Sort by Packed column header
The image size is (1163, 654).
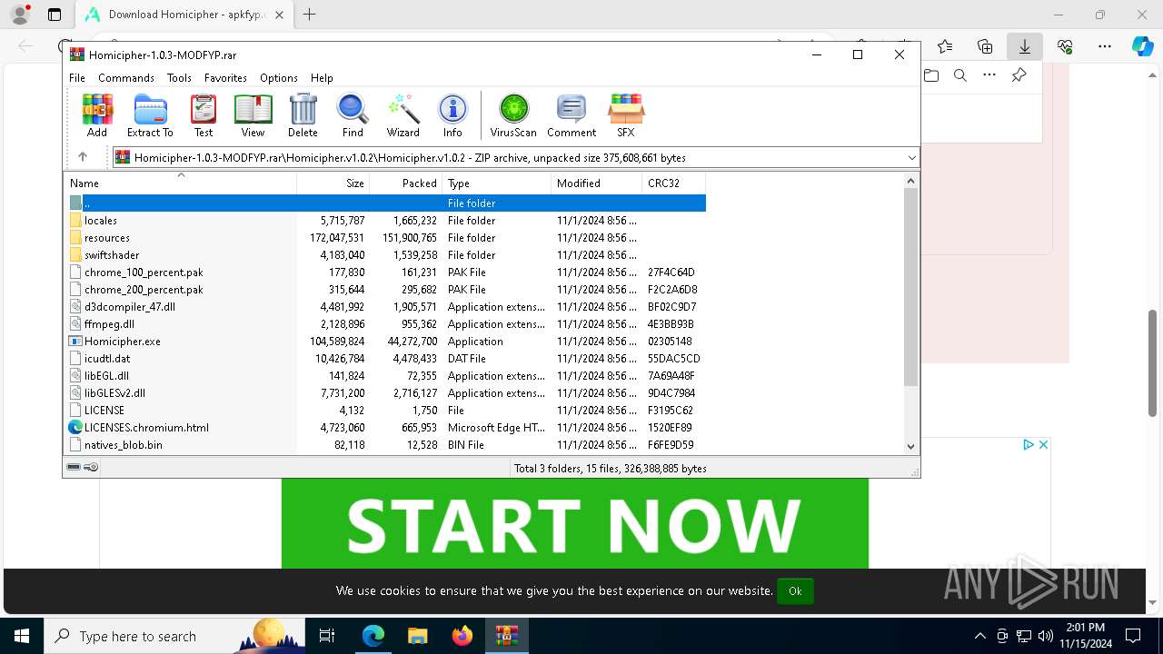point(406,183)
